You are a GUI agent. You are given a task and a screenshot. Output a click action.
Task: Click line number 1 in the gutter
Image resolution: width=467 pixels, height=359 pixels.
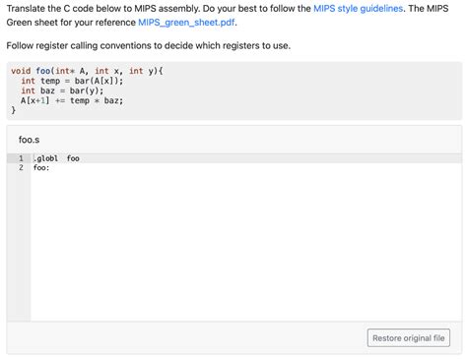[x=21, y=158]
